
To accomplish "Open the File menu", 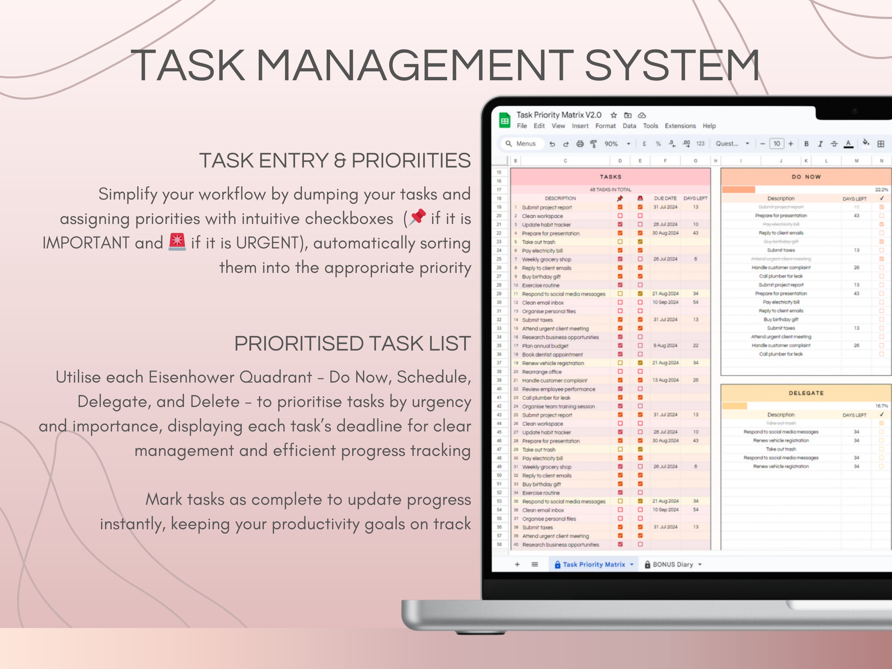I will point(522,126).
